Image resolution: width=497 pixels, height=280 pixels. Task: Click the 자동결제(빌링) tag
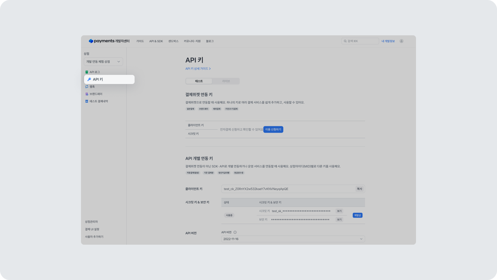pyautogui.click(x=193, y=173)
